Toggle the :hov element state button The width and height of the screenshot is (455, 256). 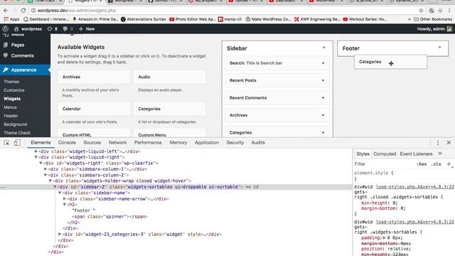[x=422, y=164]
